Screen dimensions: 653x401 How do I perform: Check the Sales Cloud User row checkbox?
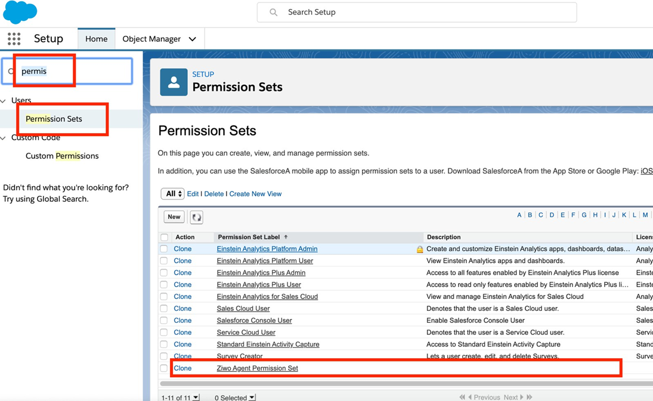164,309
